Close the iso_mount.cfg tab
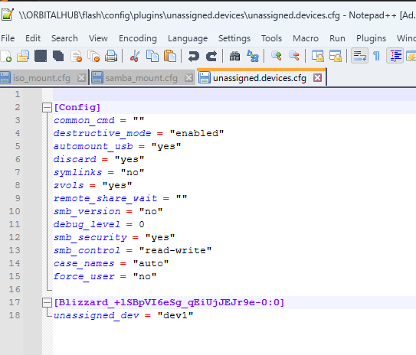416x355 pixels. coord(81,78)
